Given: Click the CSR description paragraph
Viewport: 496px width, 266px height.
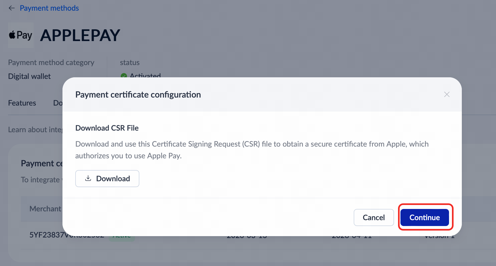Looking at the screenshot, I should [x=252, y=150].
